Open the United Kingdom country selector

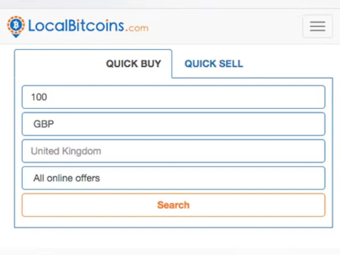pyautogui.click(x=173, y=151)
